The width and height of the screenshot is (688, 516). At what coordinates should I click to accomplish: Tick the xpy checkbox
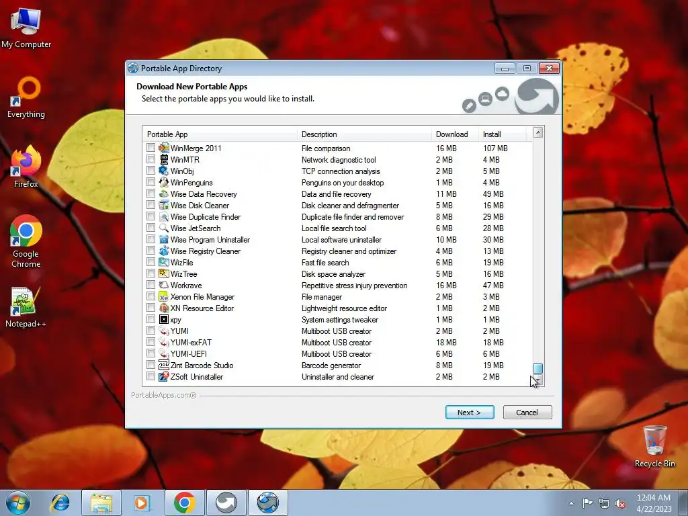point(151,319)
